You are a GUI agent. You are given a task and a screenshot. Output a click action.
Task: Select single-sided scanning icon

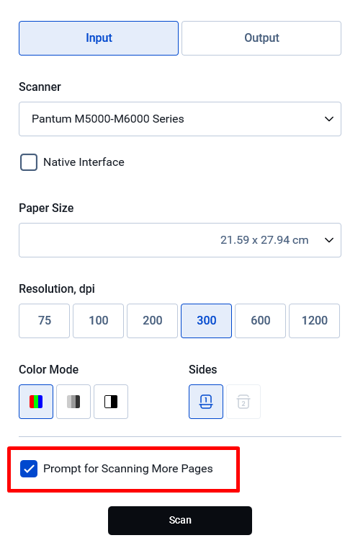click(206, 402)
